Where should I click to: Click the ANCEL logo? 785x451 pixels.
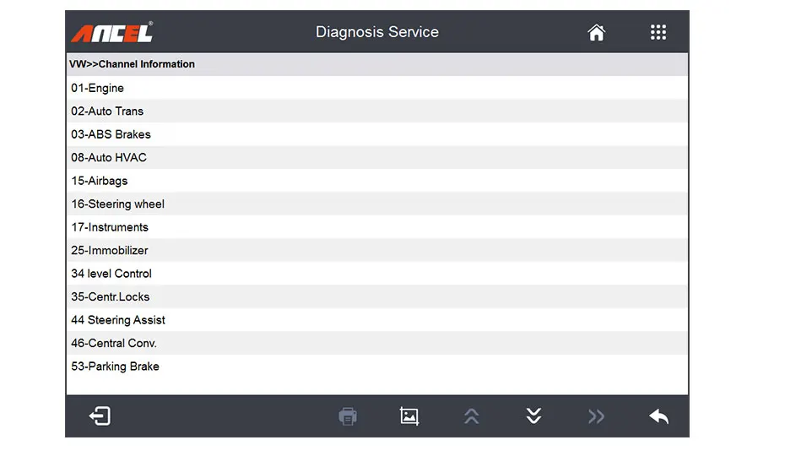coord(112,33)
